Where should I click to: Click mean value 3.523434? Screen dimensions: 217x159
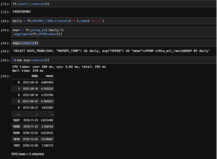(x=47, y=133)
